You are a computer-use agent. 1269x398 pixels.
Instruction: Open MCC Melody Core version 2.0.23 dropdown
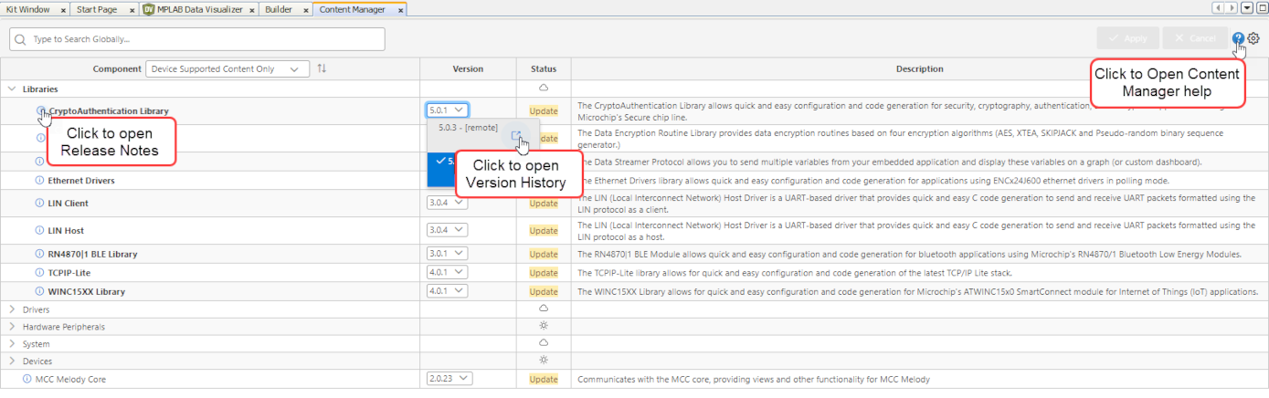point(449,379)
